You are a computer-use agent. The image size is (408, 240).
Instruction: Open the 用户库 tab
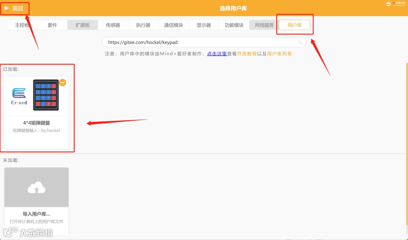tap(295, 25)
